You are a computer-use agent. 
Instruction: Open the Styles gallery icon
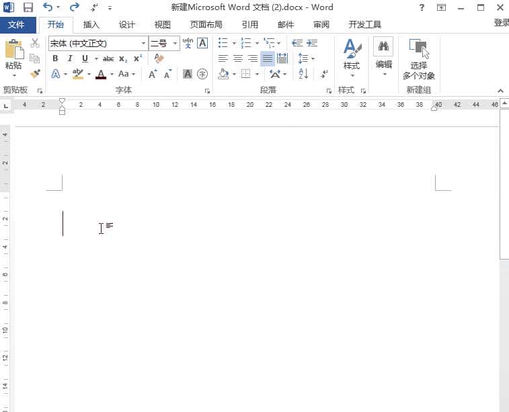point(352,48)
